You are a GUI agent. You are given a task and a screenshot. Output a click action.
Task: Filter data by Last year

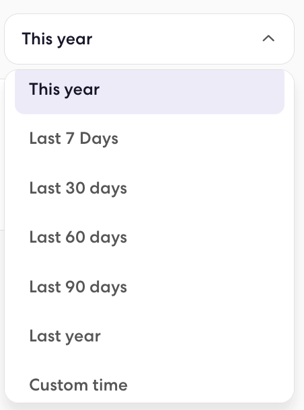[x=149, y=336]
